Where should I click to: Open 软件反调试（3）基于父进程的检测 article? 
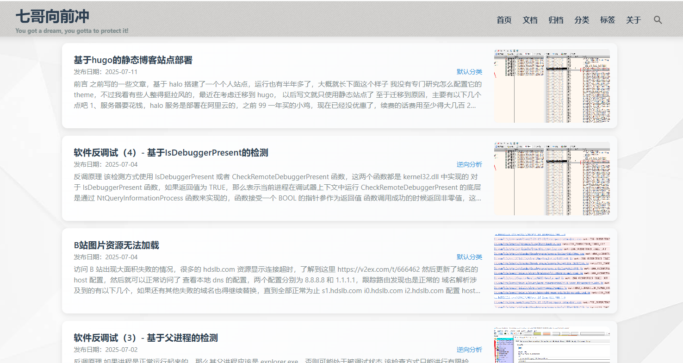(145, 338)
